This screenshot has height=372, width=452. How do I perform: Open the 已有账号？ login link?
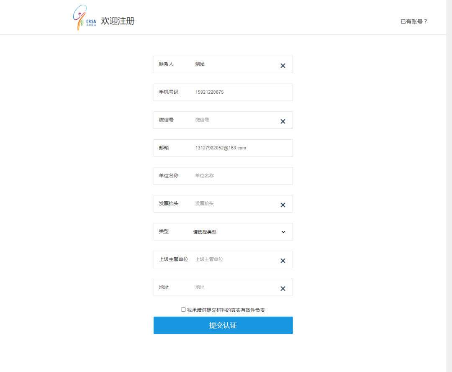[413, 21]
